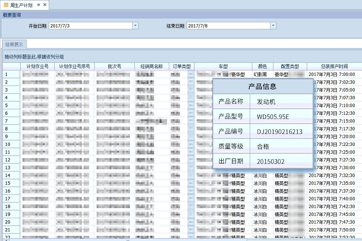Screen dimensions: 362x241
Task: Click the 产品型号 label in popup
Action: (231, 116)
